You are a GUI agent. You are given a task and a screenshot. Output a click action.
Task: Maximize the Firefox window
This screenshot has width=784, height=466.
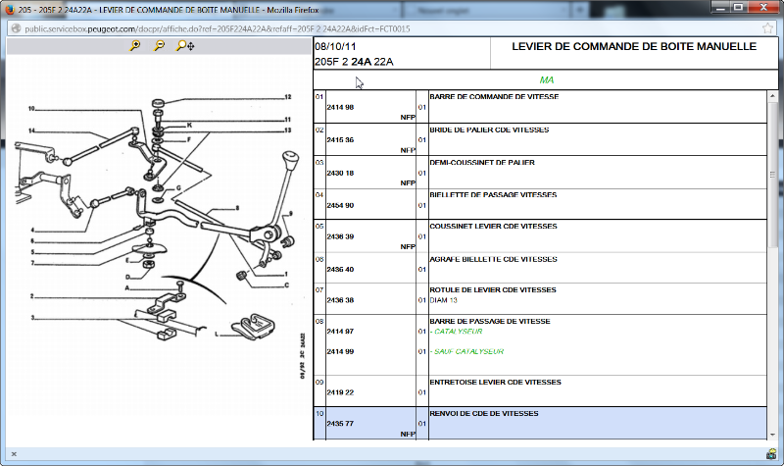click(738, 7)
